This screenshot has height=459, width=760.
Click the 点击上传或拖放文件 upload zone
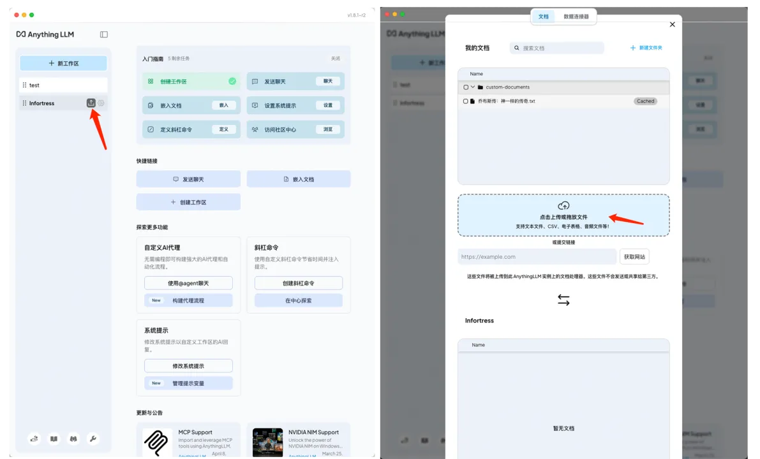[563, 215]
